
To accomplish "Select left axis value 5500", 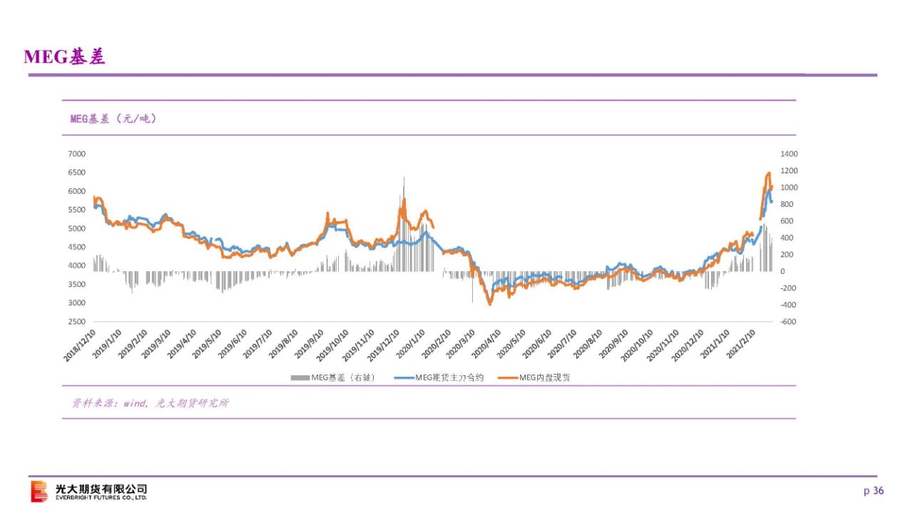I will [x=77, y=210].
